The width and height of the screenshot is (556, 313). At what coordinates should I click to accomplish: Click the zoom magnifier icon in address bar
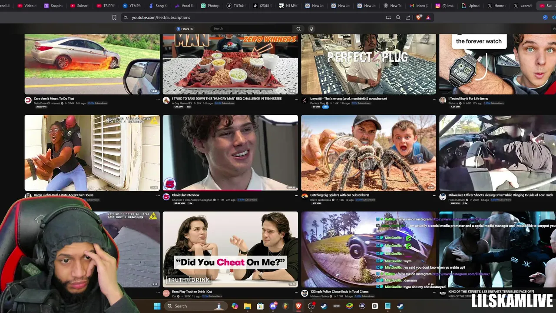click(398, 17)
